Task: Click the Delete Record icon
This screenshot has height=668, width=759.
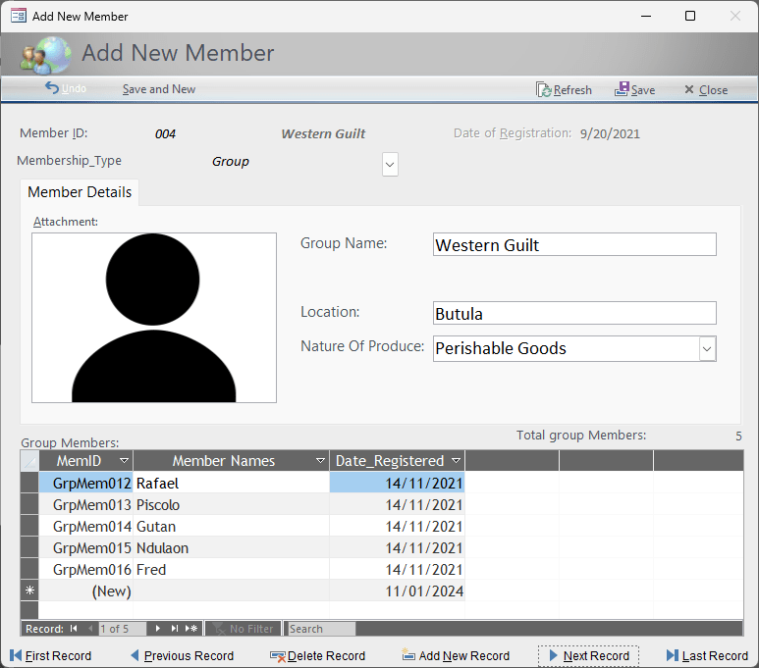Action: point(278,656)
